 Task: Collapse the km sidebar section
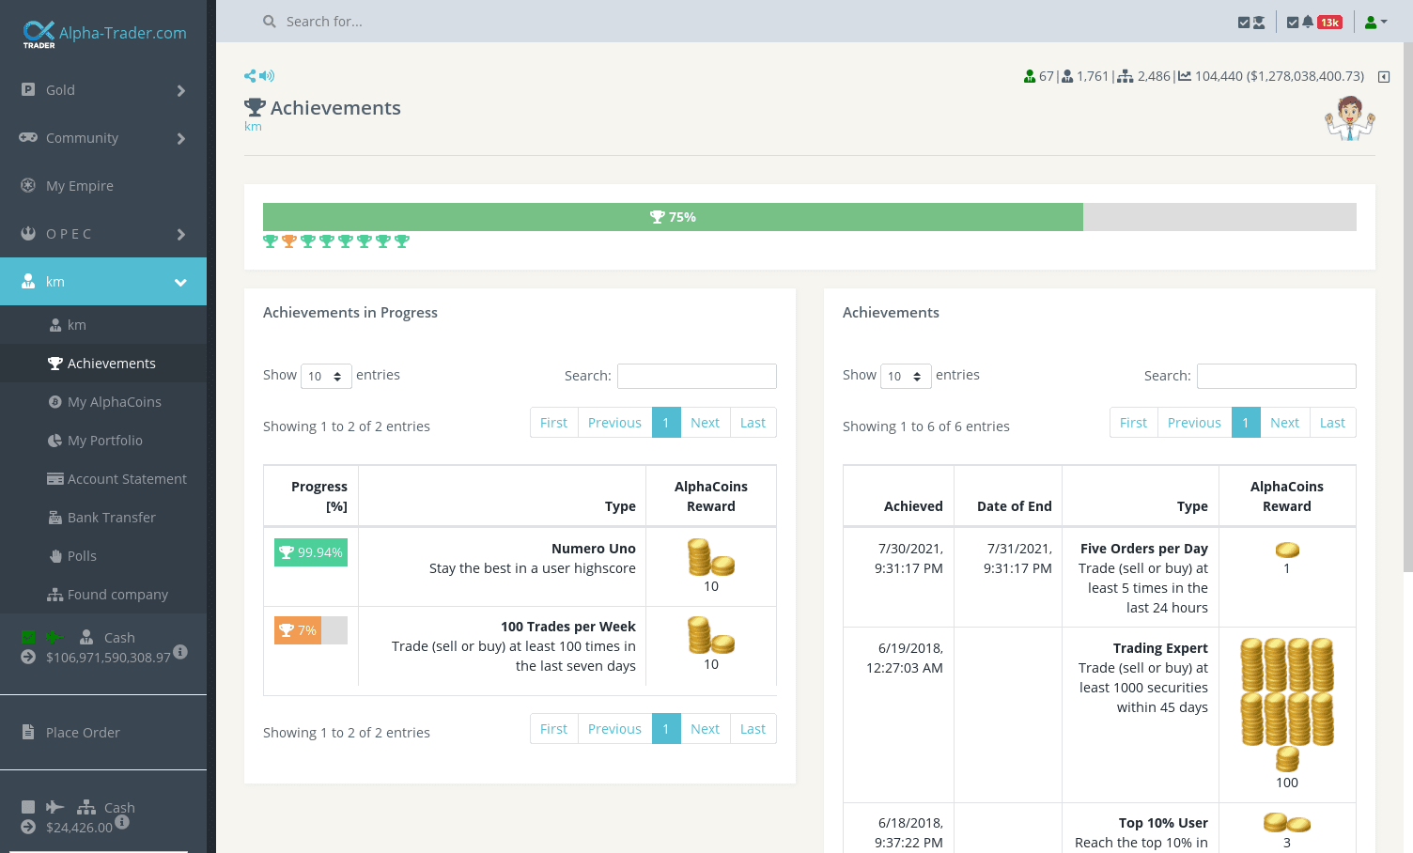(x=103, y=282)
